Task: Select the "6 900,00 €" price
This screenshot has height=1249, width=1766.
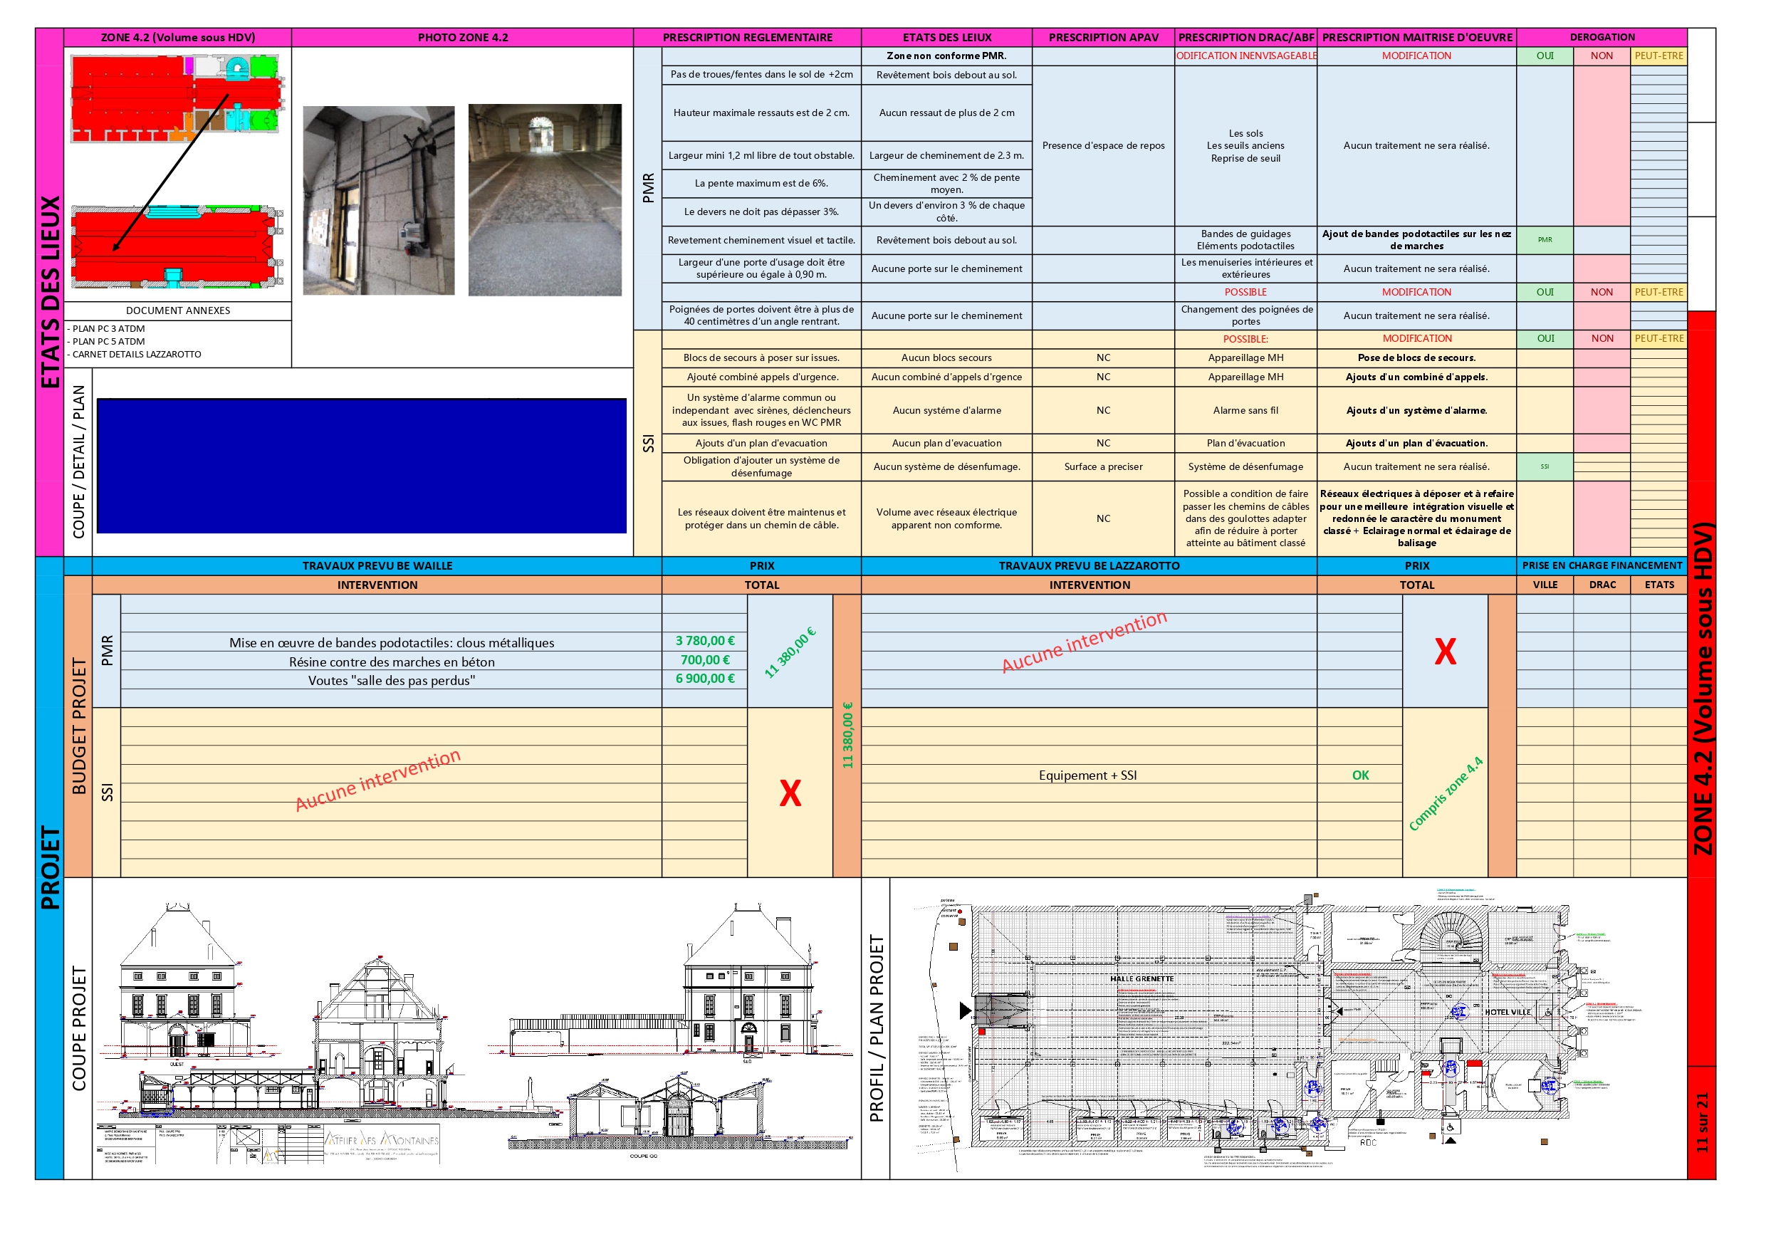Action: (x=704, y=679)
